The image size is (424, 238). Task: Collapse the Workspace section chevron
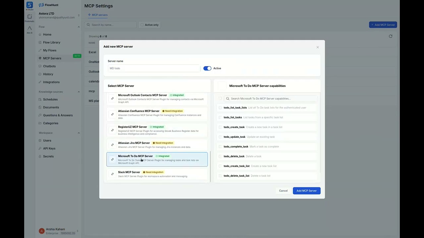pos(79,133)
